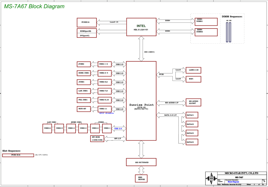Click the DMI (GEN3) arrow label
This screenshot has width=268, height=187.
pos(149,52)
